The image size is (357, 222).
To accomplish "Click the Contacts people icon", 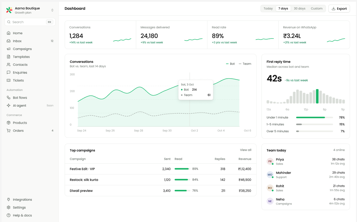I will point(8,65).
